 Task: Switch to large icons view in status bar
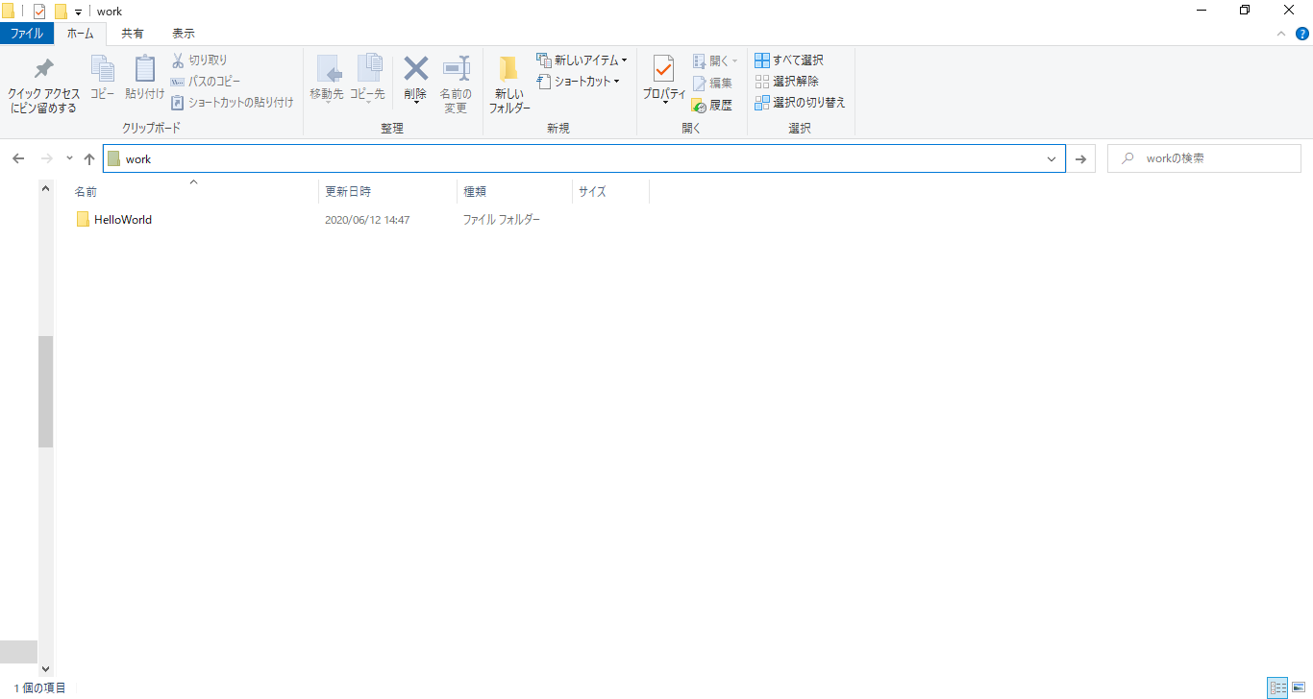(1300, 687)
